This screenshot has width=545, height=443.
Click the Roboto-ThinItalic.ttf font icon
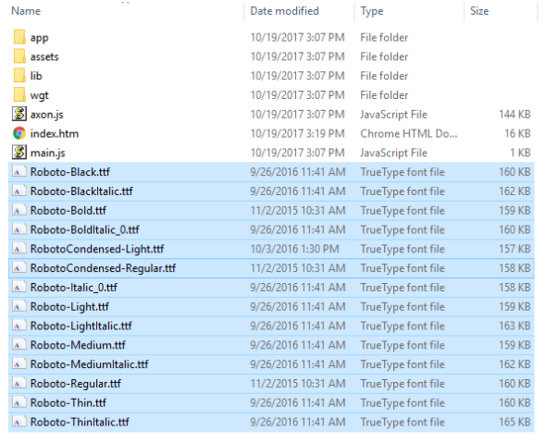(x=19, y=422)
